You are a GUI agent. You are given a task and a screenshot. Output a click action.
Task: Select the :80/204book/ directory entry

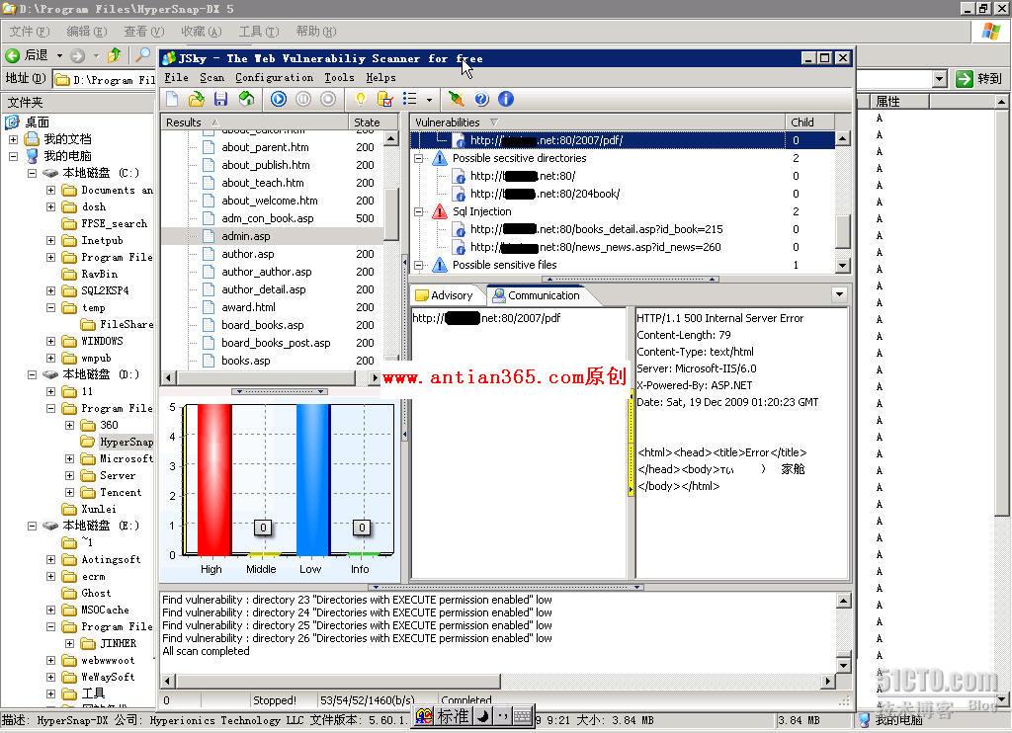(545, 194)
